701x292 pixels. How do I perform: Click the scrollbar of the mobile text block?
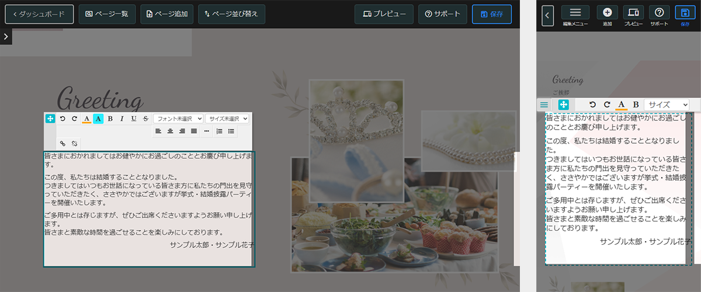(x=688, y=189)
